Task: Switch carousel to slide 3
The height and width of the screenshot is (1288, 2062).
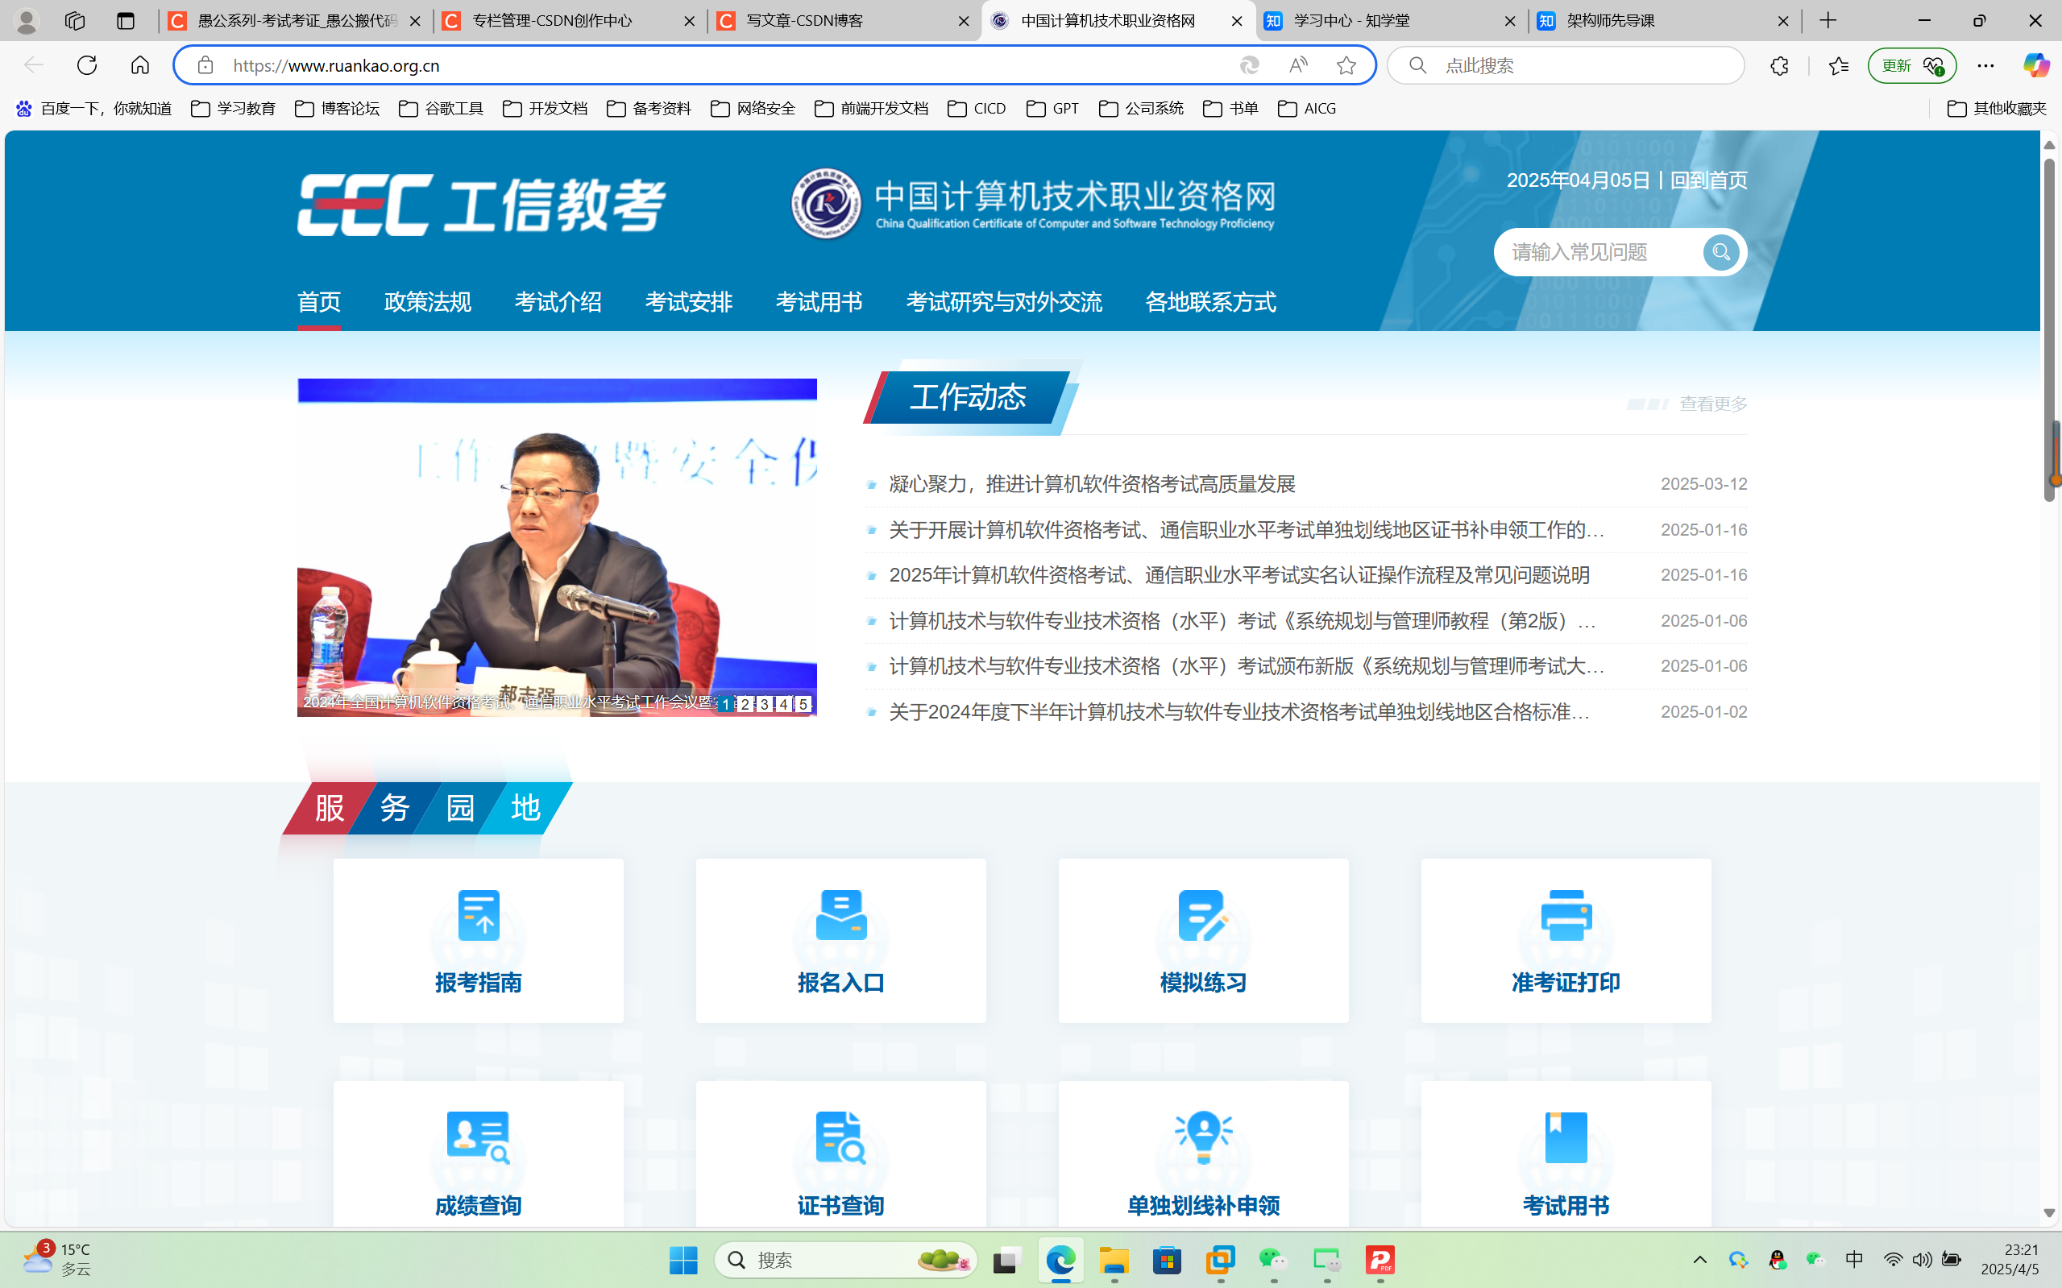Action: tap(765, 704)
